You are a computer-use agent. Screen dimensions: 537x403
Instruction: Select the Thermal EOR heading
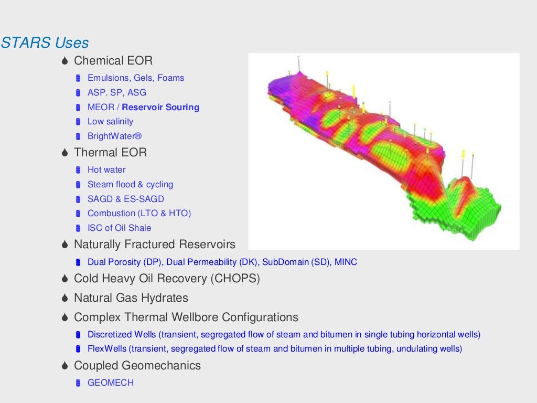click(x=110, y=153)
